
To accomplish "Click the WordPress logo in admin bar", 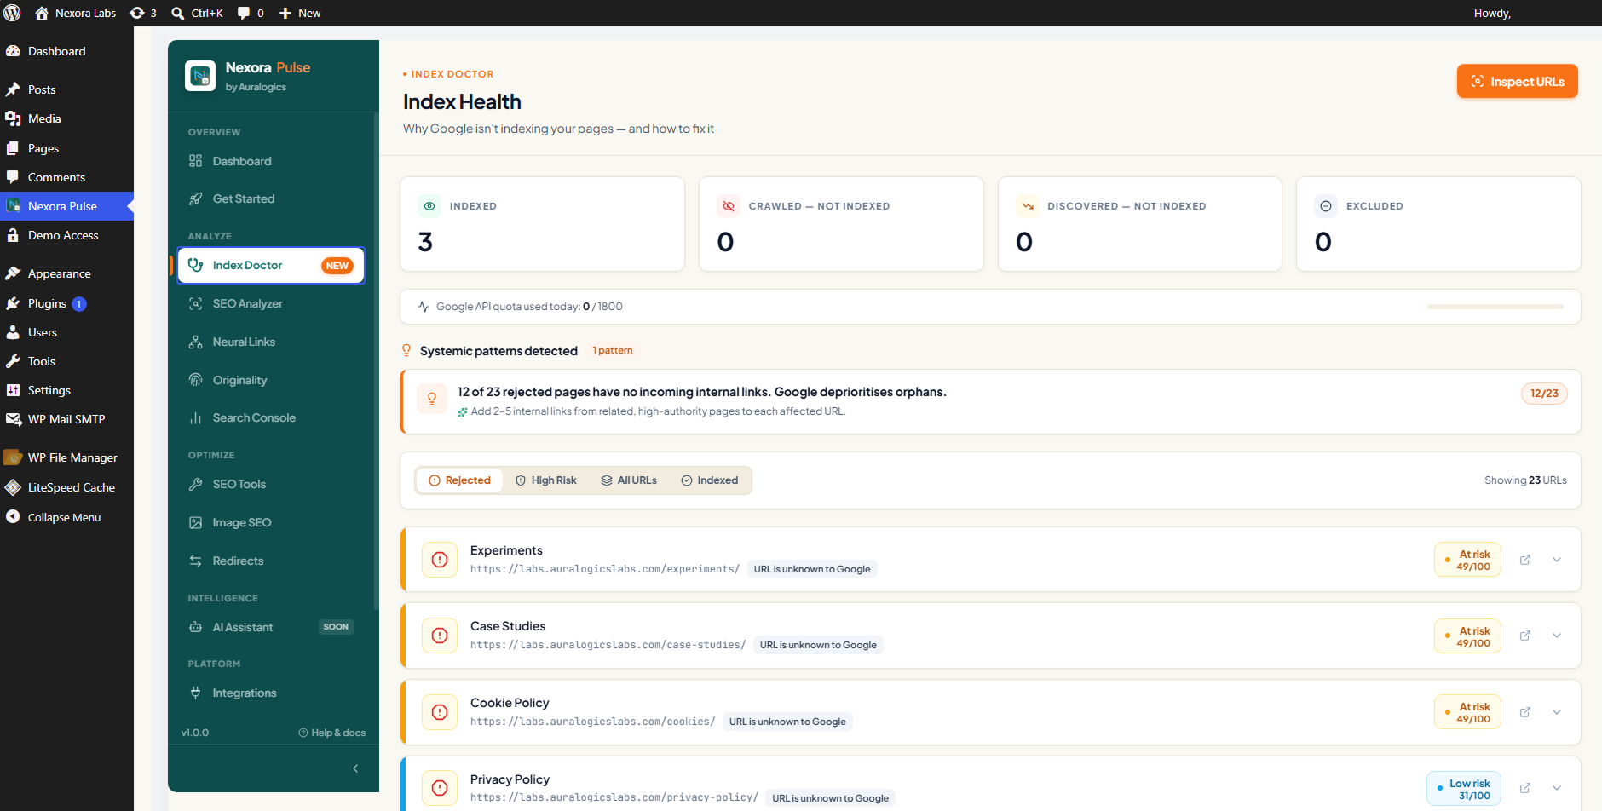I will 13,13.
